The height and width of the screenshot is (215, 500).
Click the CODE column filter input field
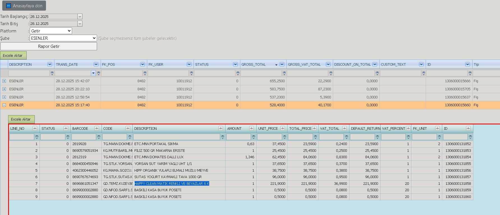tap(115, 137)
